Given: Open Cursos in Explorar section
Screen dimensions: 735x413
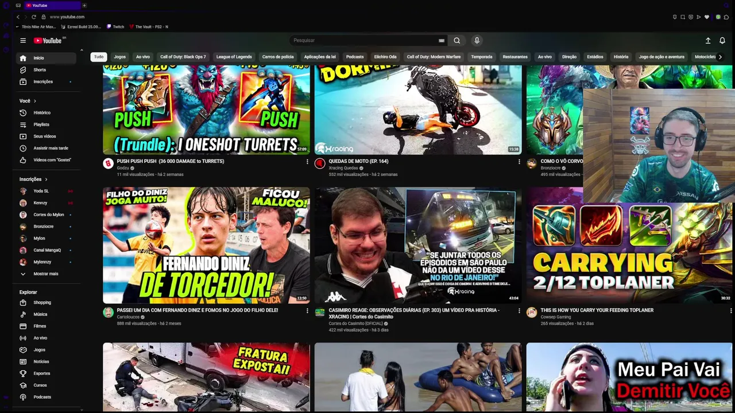Looking at the screenshot, I should 46,385.
